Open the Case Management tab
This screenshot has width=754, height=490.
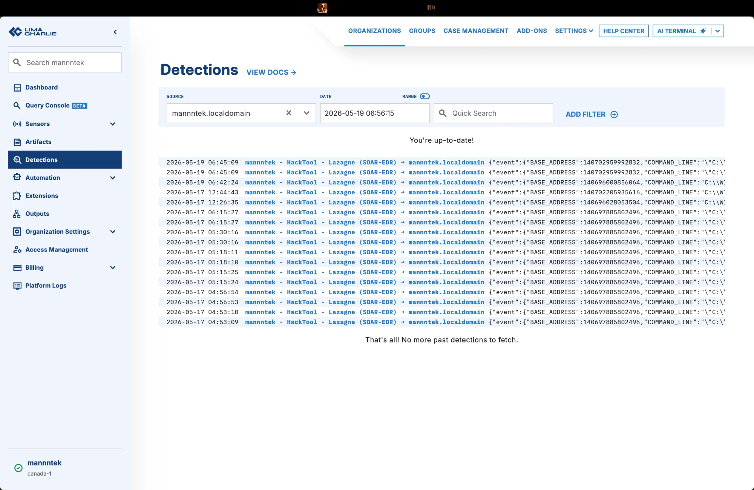point(476,31)
